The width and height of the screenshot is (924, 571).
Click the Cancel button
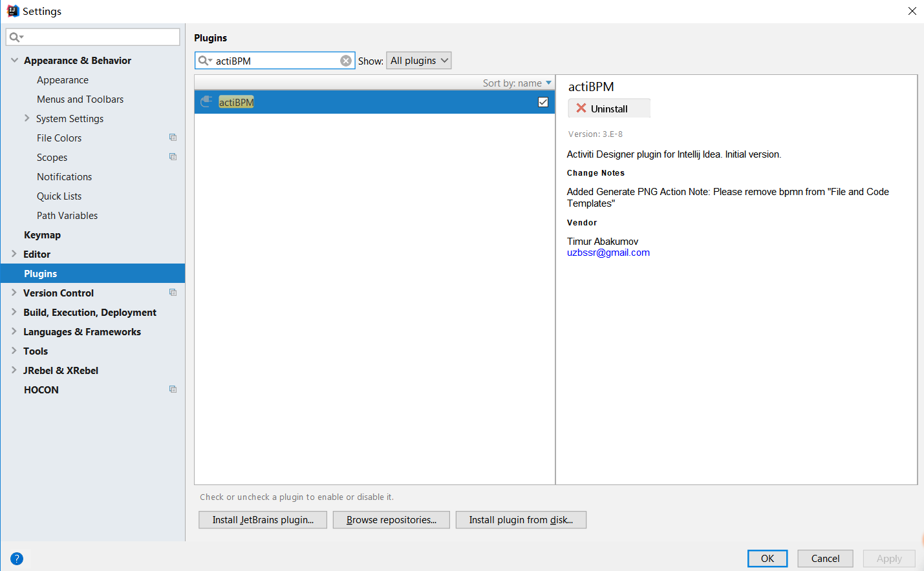825,559
